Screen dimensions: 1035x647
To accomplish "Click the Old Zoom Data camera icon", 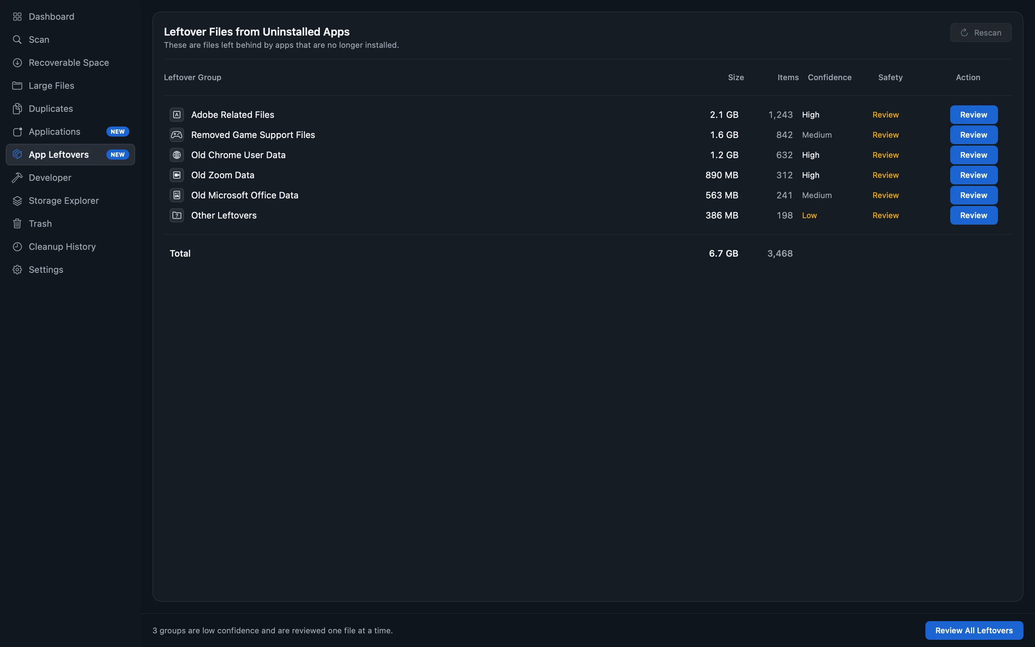I will coord(177,175).
